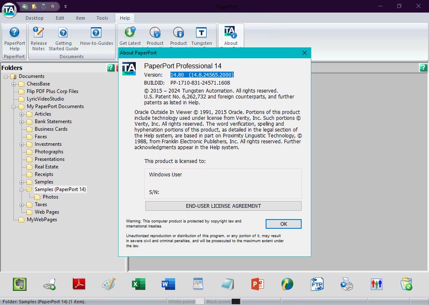The image size is (429, 305).
Task: Collapse the Documents root folder
Action: point(6,76)
